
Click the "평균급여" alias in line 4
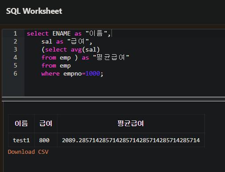[x=111, y=57]
